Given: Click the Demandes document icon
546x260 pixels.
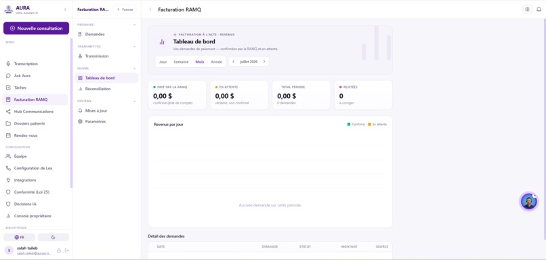Looking at the screenshot, I should pyautogui.click(x=80, y=34).
